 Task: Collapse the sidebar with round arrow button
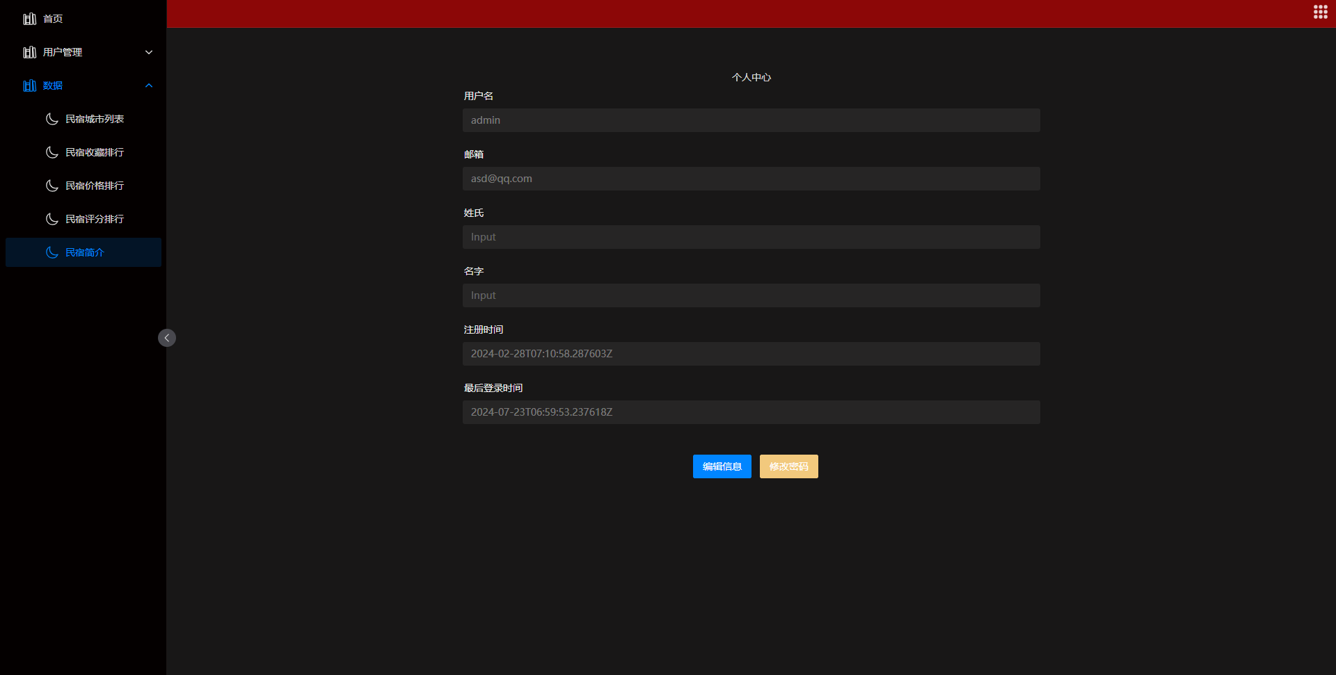[x=167, y=338]
